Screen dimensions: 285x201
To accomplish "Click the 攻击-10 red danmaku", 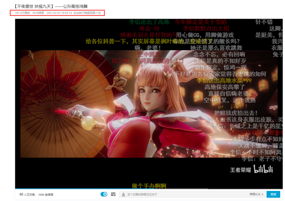I will click(x=149, y=28).
